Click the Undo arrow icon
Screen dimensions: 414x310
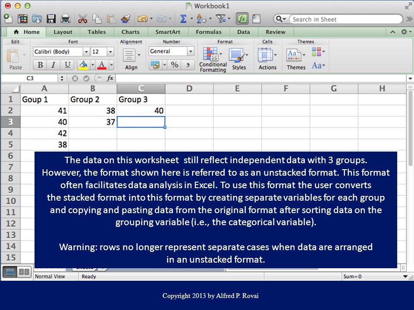point(143,19)
